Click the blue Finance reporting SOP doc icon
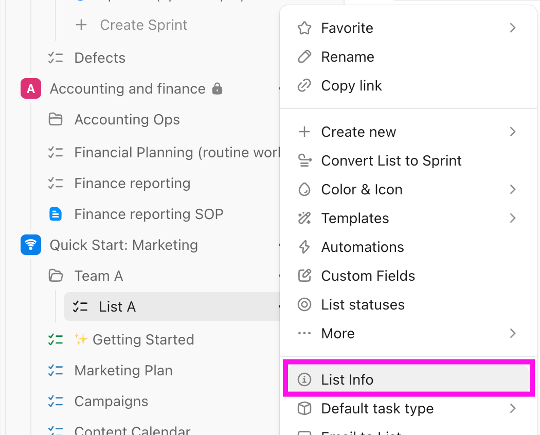The width and height of the screenshot is (540, 435). [55, 214]
